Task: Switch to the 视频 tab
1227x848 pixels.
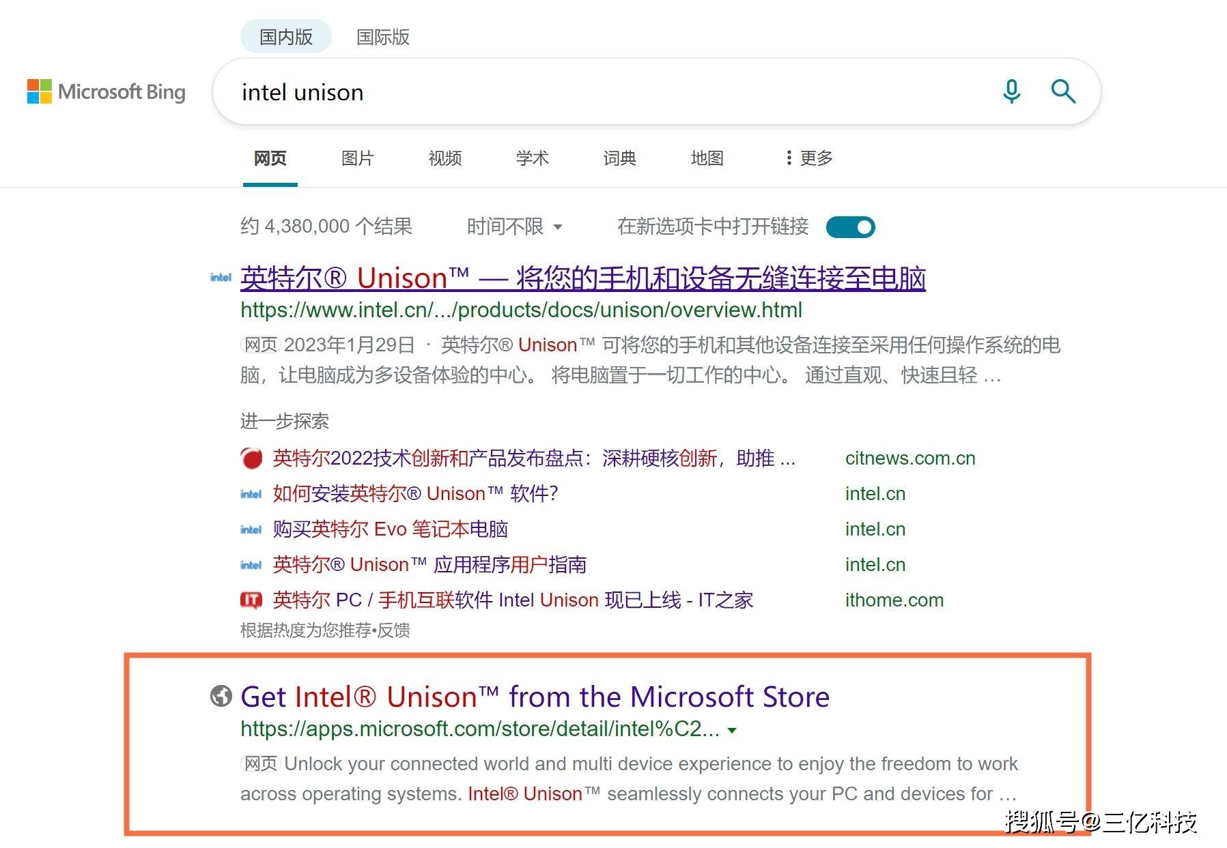Action: coord(445,158)
